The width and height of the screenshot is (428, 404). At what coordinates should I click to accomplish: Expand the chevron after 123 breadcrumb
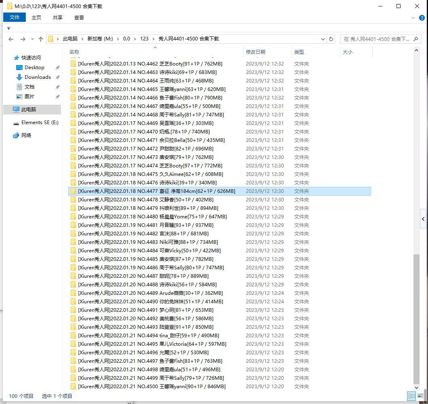point(153,39)
